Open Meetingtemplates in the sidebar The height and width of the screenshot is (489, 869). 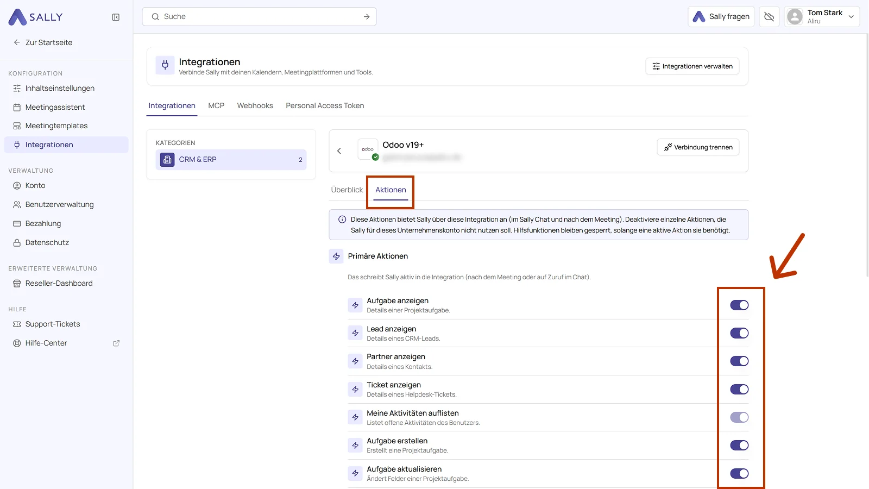(66, 126)
